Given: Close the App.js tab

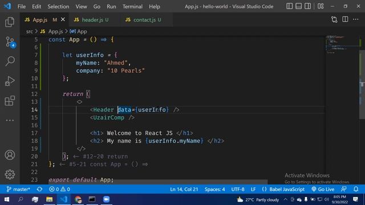Looking at the screenshot, I should pyautogui.click(x=63, y=19).
